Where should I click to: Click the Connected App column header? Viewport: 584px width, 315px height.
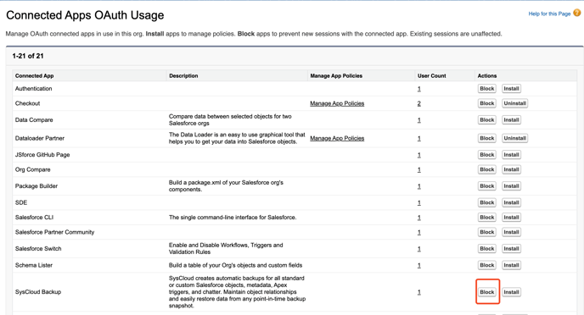34,75
